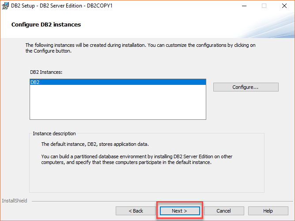Image resolution: width=295 pixels, height=221 pixels.
Task: Close the DB2 Setup wizard window
Action: coord(284,6)
